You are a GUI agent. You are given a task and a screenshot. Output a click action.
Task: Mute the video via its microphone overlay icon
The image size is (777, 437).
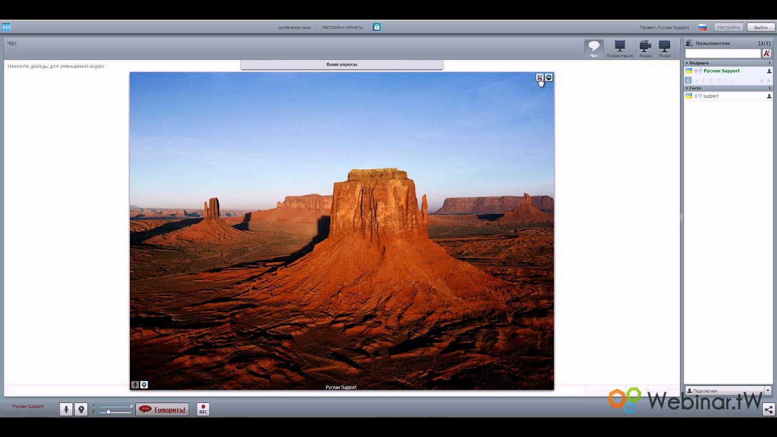pyautogui.click(x=135, y=385)
